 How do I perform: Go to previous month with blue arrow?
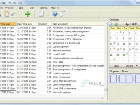pyautogui.click(x=111, y=24)
